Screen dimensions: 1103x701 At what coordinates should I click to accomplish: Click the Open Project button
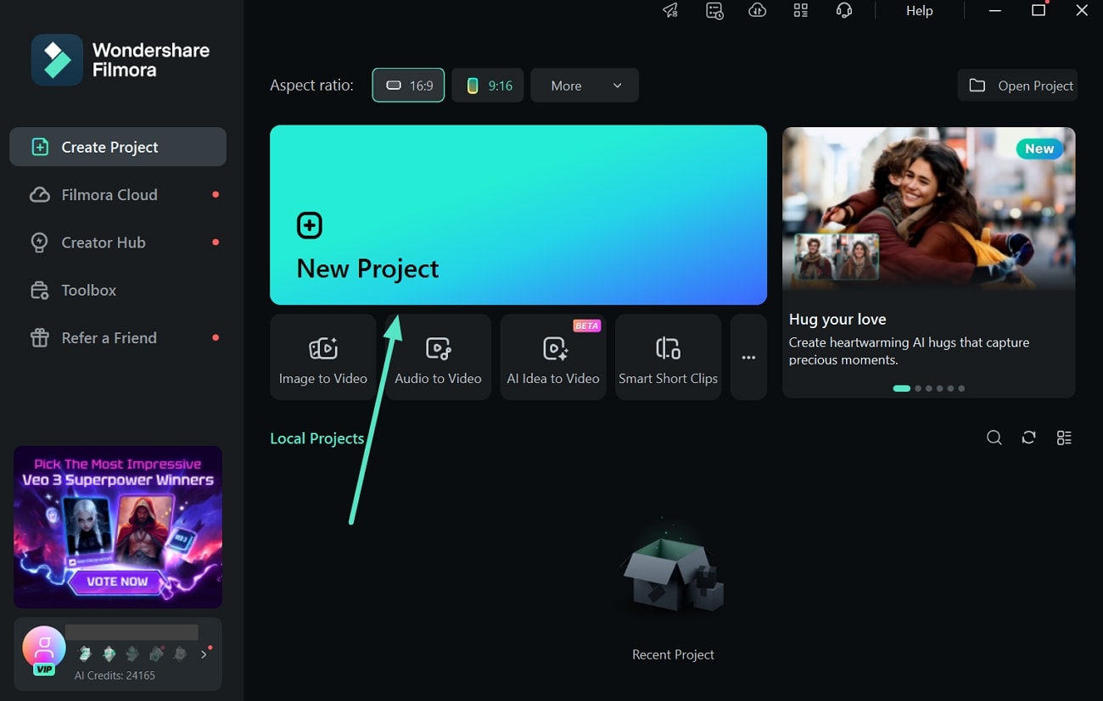(x=1017, y=86)
